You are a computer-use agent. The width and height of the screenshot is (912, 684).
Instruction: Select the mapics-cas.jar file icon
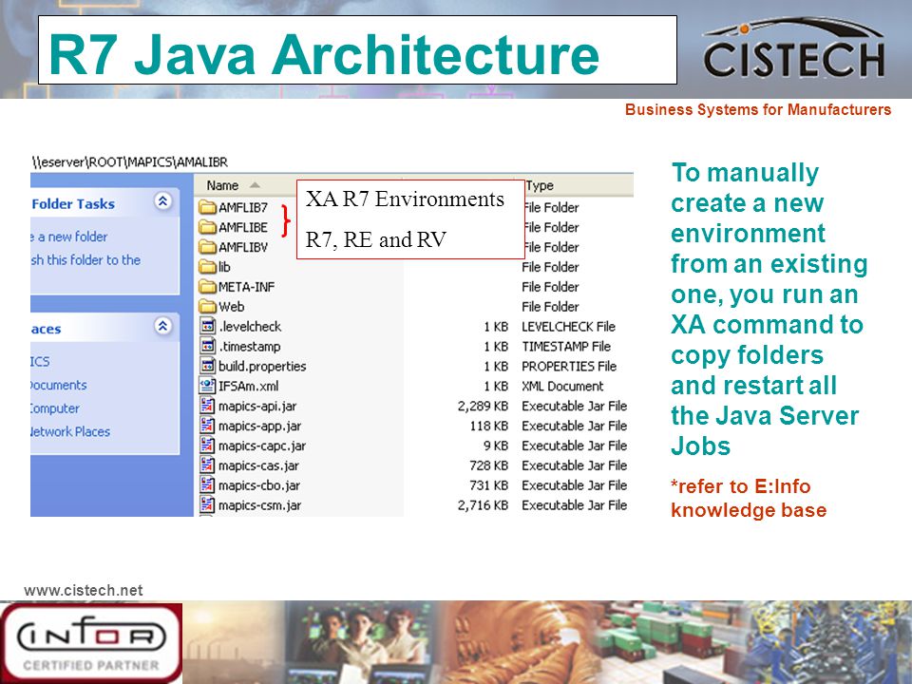click(208, 465)
